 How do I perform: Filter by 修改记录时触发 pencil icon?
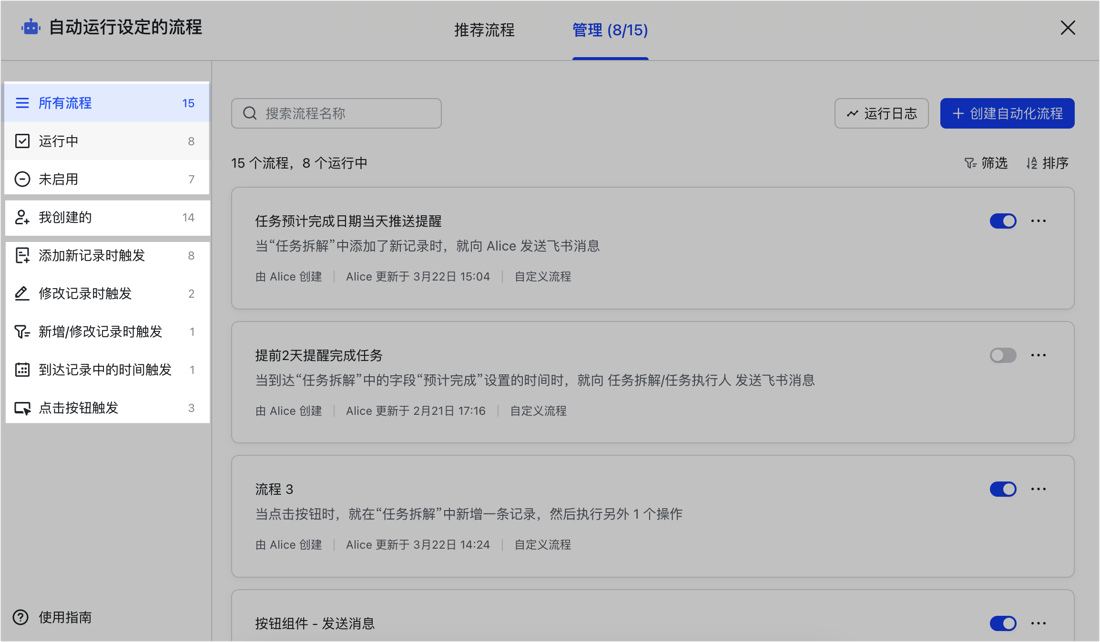coord(22,293)
